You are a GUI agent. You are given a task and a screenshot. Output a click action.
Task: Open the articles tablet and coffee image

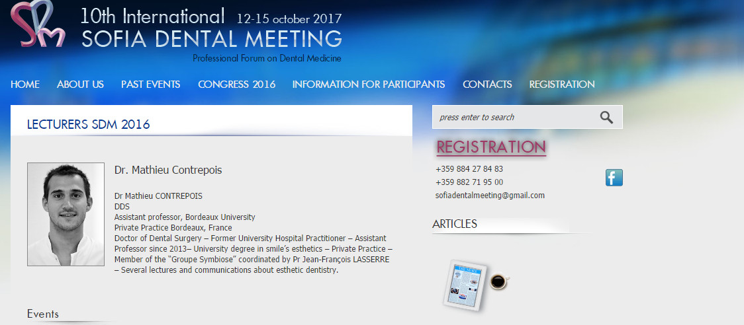pyautogui.click(x=477, y=285)
